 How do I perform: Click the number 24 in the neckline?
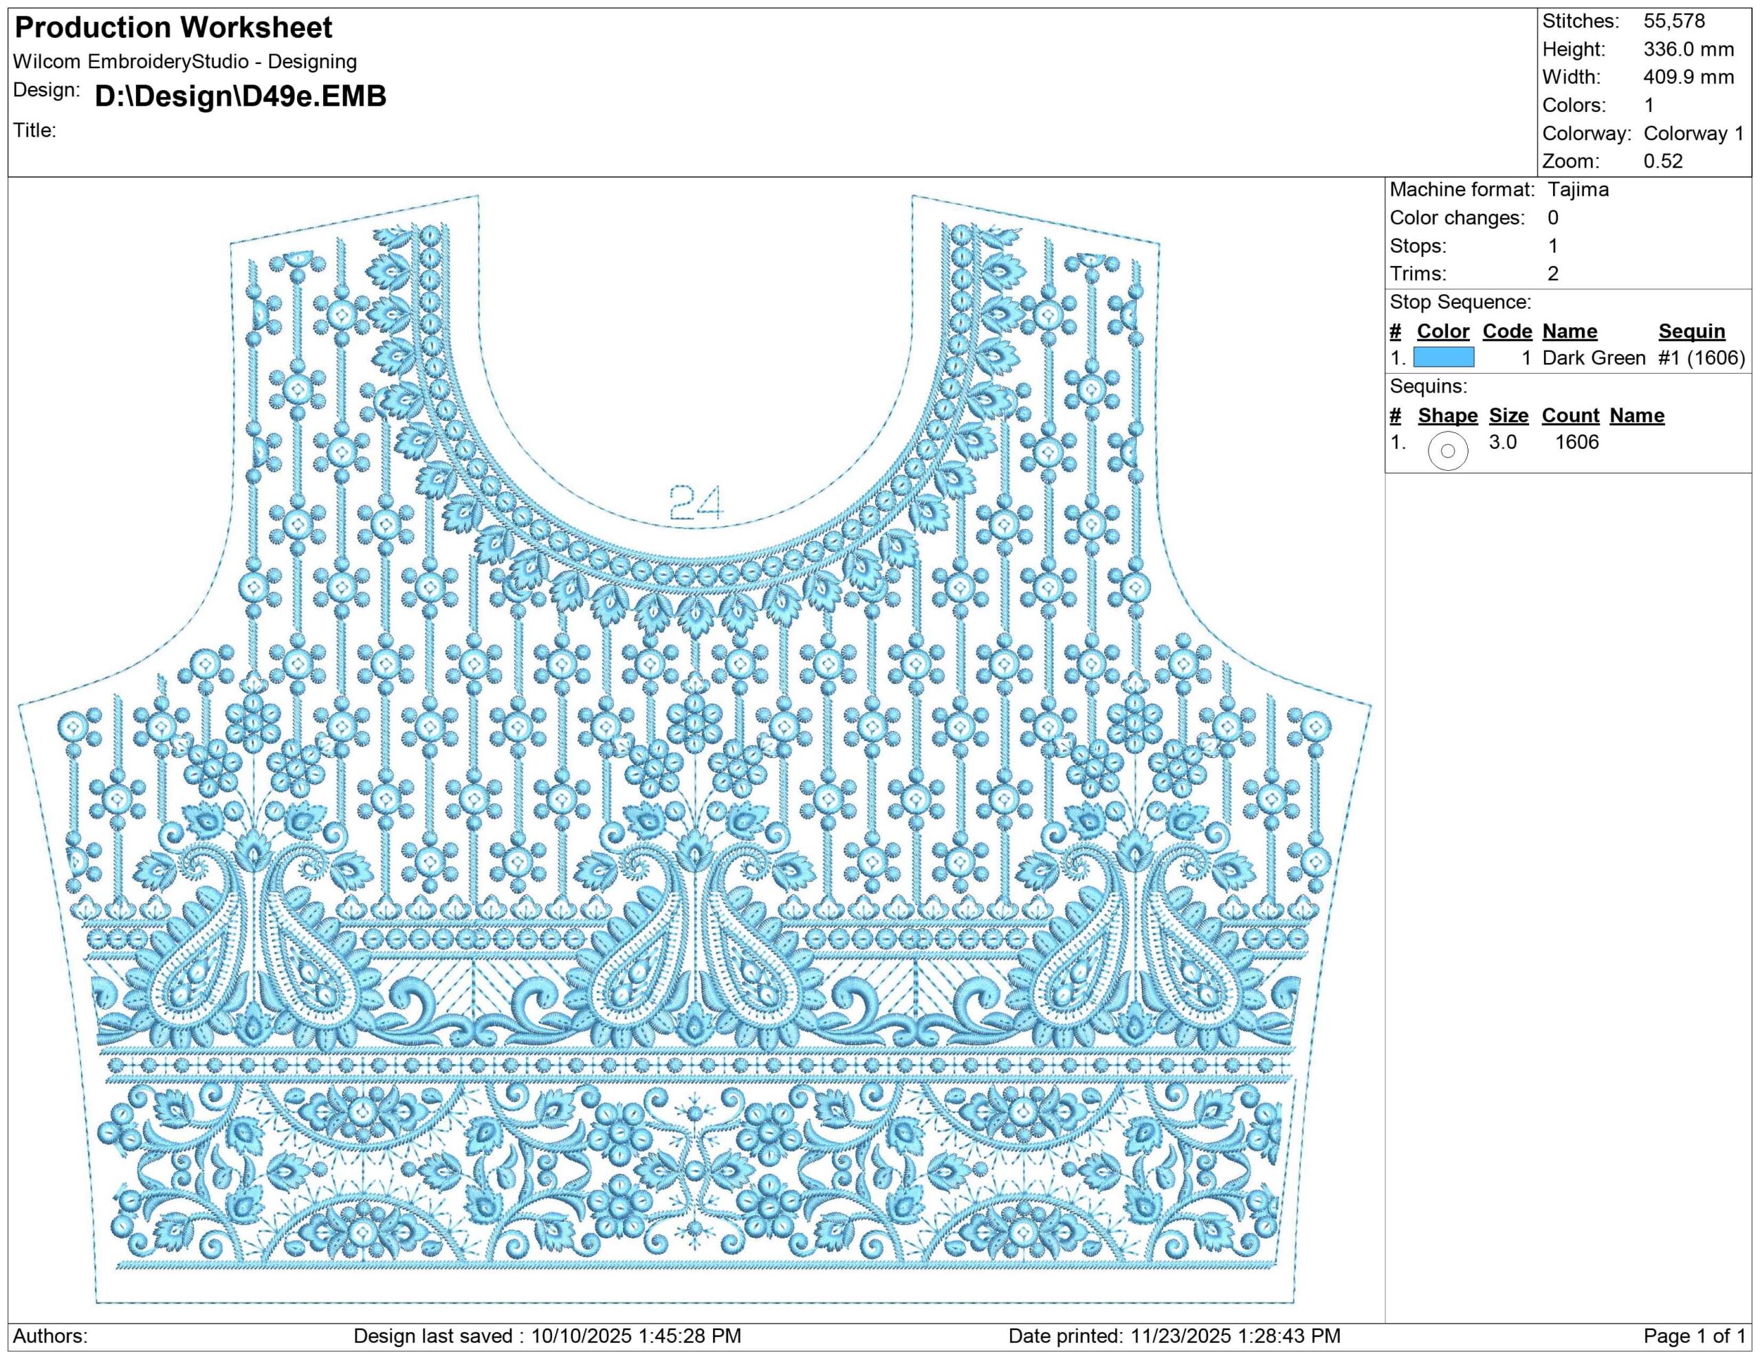pos(696,502)
